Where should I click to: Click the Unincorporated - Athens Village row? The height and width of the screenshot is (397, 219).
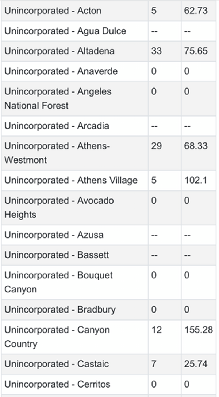click(x=71, y=180)
